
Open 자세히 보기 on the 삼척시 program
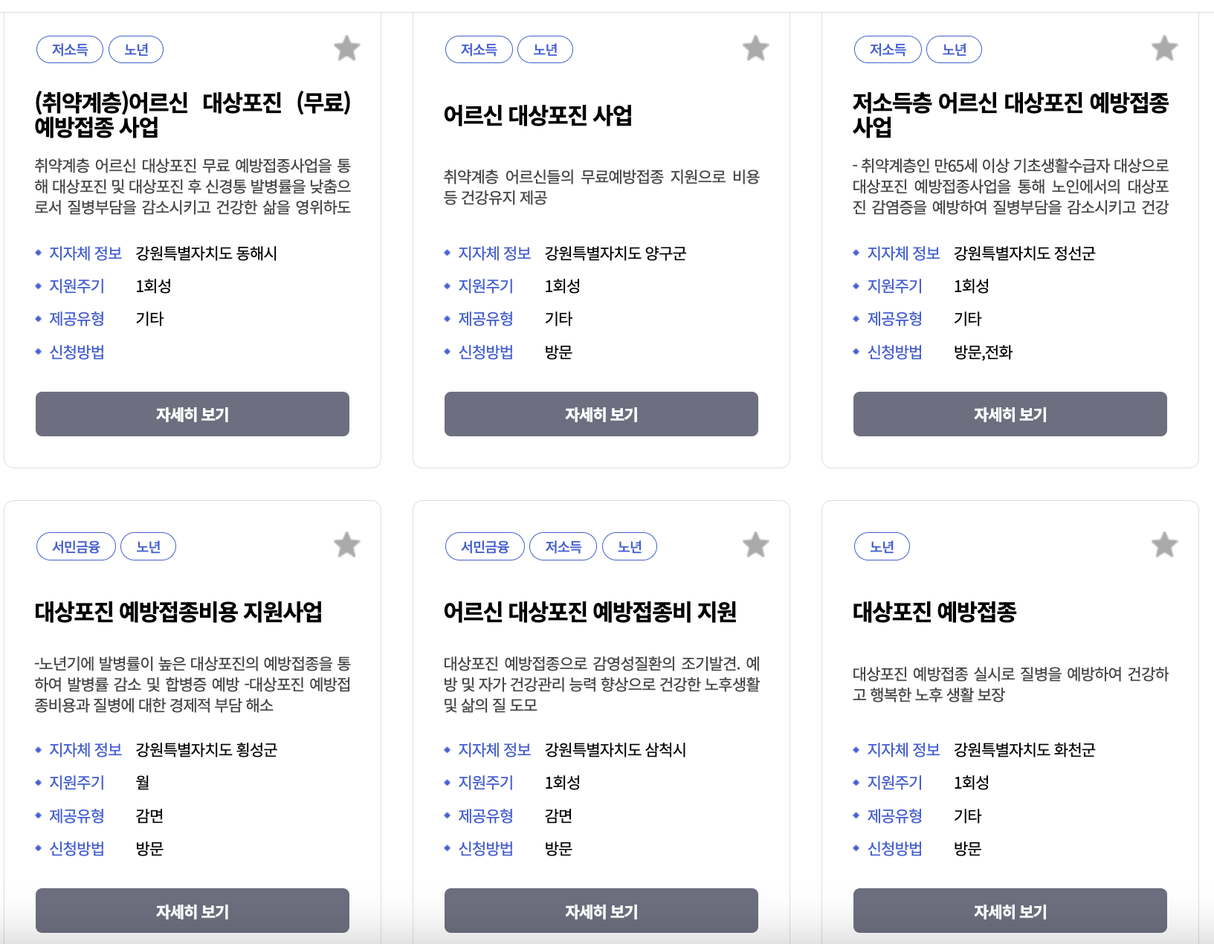601,911
